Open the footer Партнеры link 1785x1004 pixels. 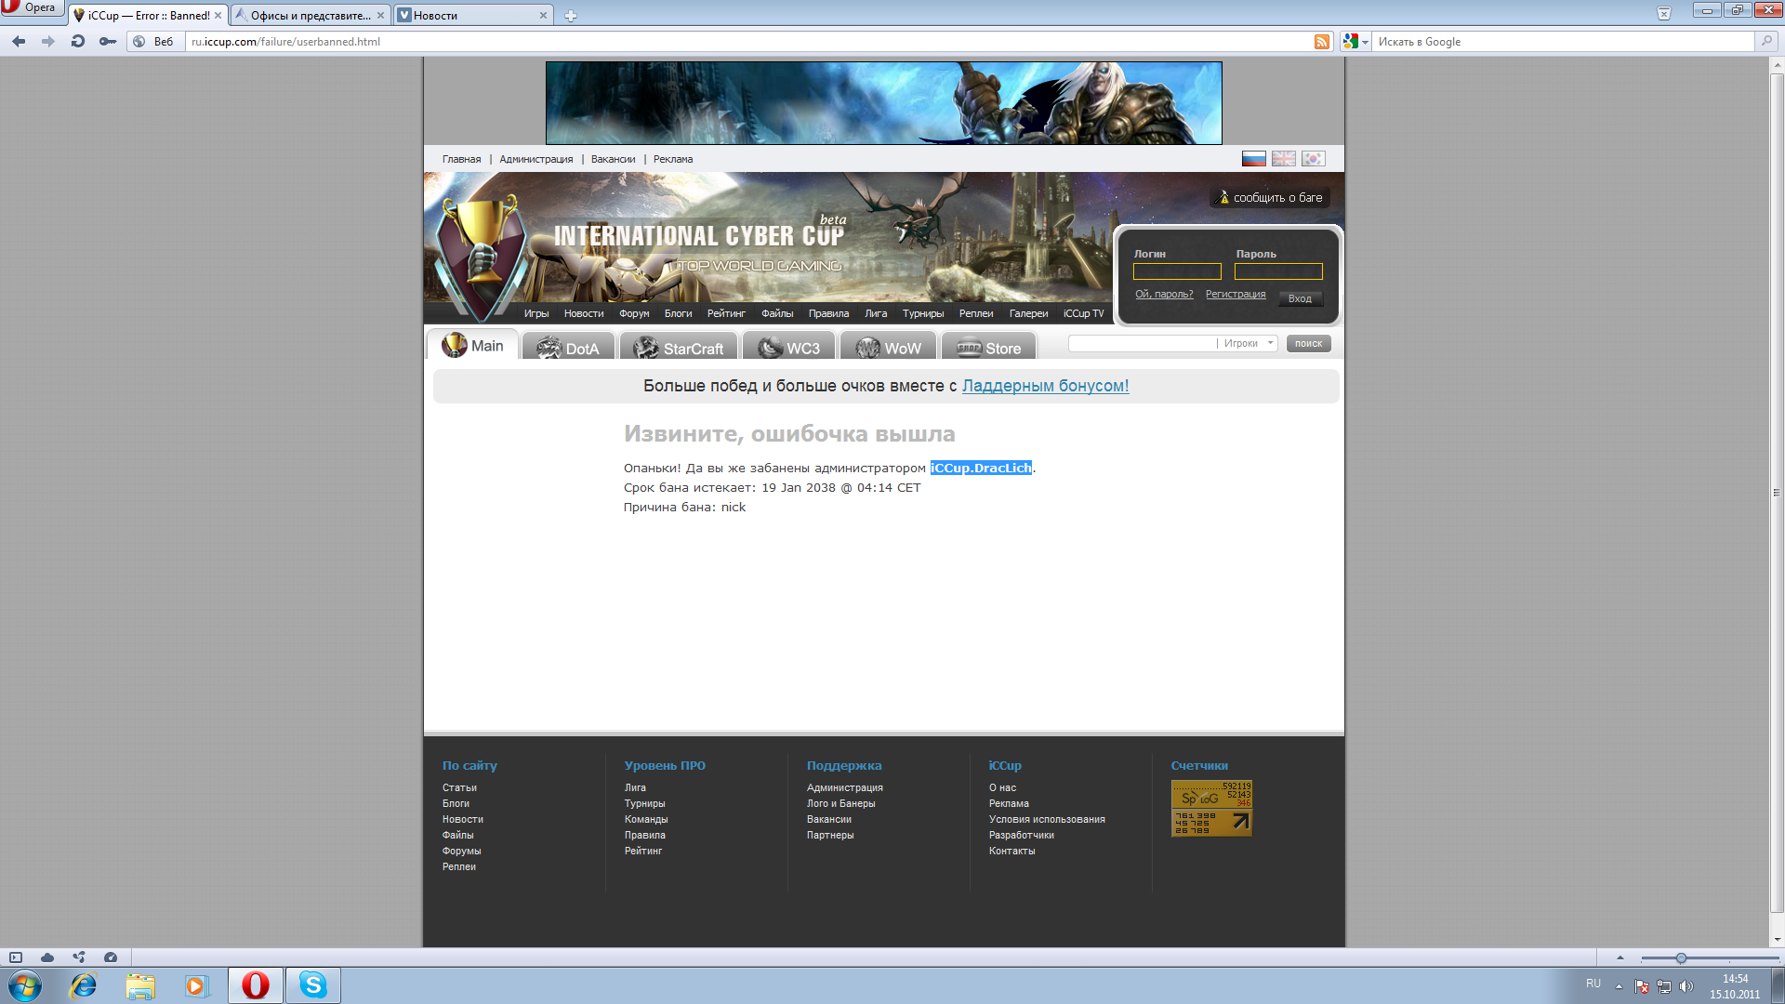[830, 835]
